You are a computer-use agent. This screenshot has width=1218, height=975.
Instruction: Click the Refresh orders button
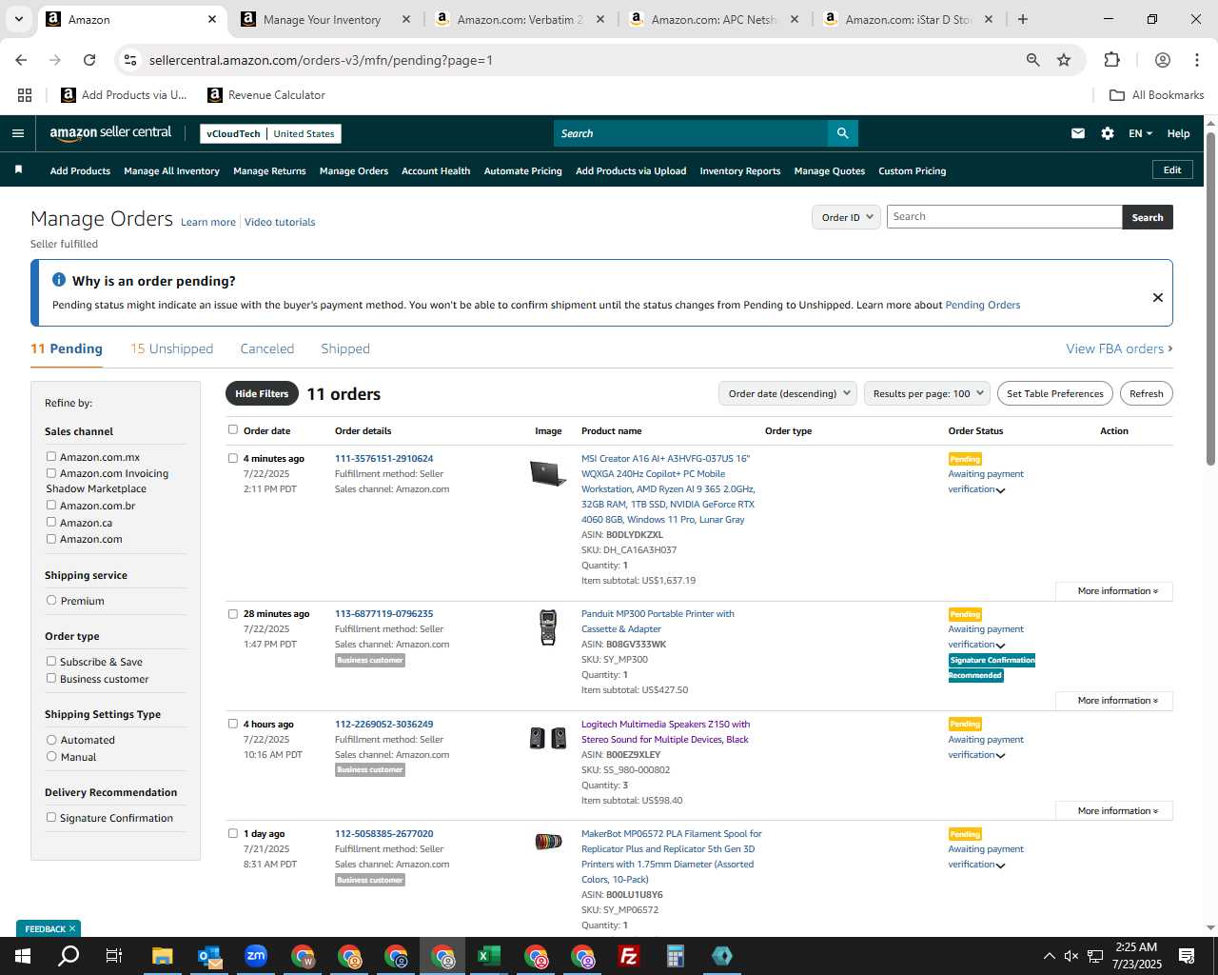pos(1147,393)
